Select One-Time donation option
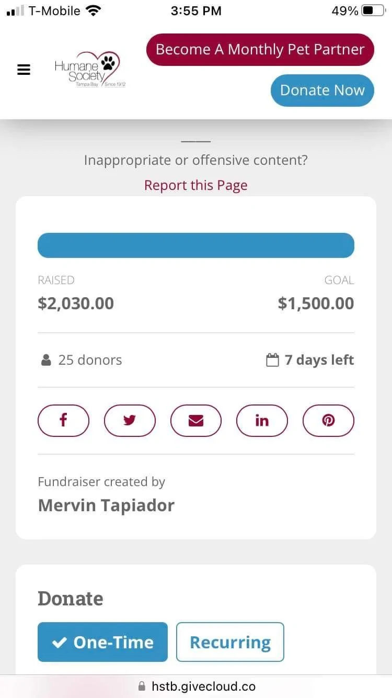This screenshot has height=698, width=392. coord(102,642)
